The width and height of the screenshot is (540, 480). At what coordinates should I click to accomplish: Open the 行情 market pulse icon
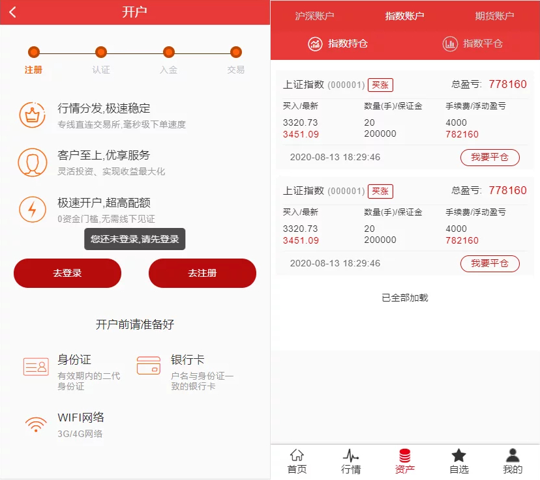pos(351,455)
